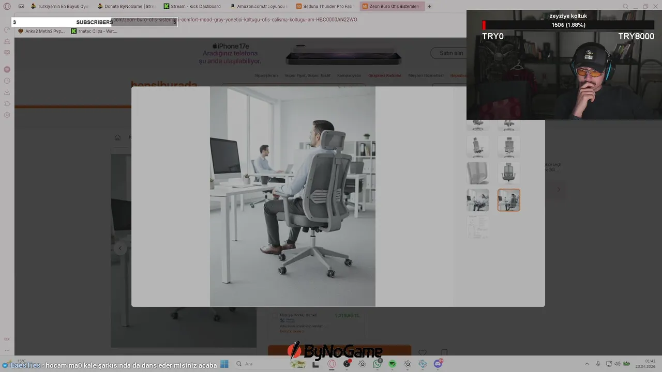
Task: Click the heart favorite icon
Action: coord(423,353)
